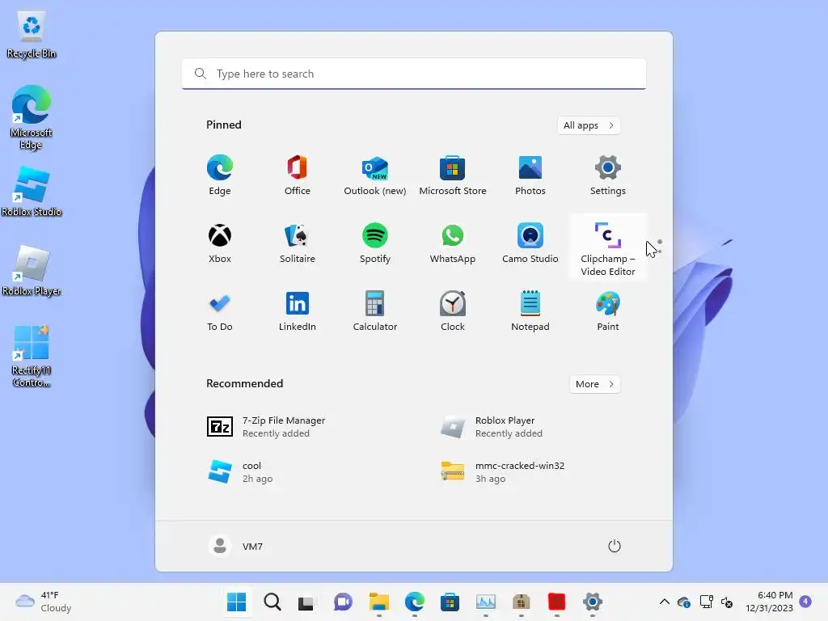The height and width of the screenshot is (621, 828).
Task: Open Clipchamp – Video Editor
Action: 608,248
